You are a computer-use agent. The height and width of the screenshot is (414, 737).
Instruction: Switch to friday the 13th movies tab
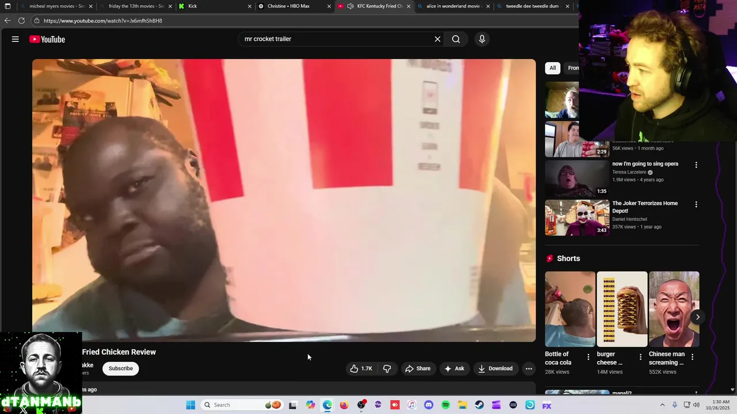click(135, 6)
